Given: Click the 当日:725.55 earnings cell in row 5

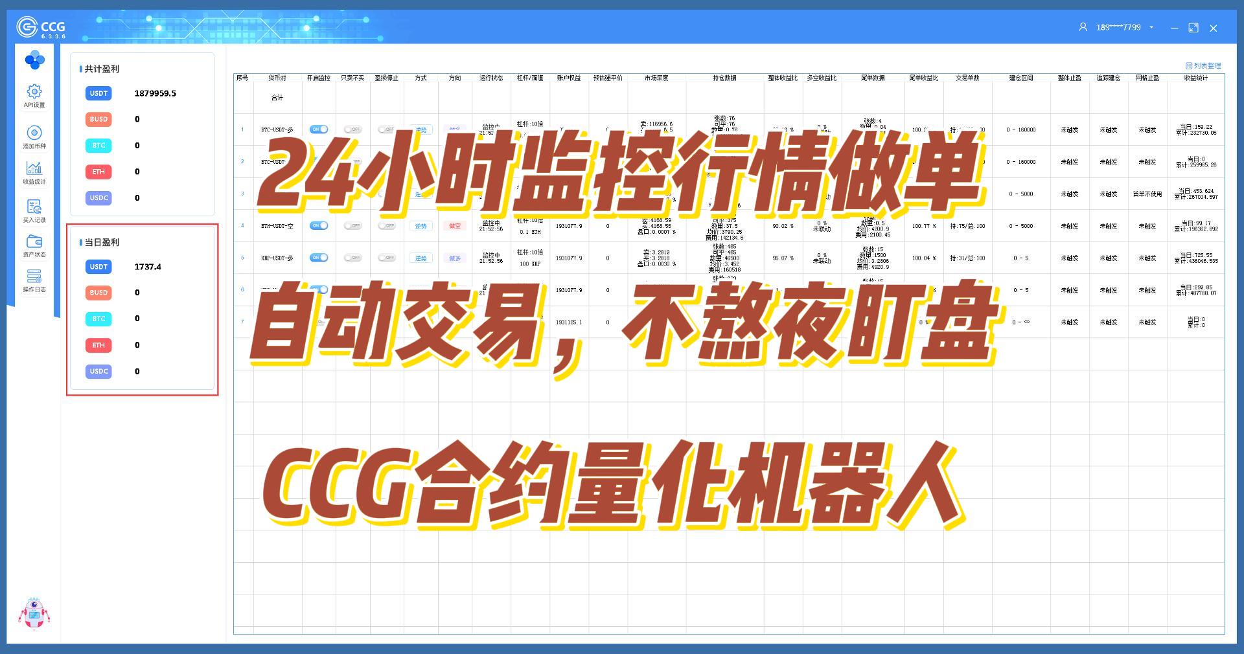Looking at the screenshot, I should (1196, 258).
